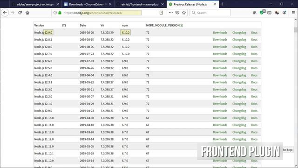The height and width of the screenshot is (168, 298).
Task: Reload the current page
Action: tap(20, 13)
